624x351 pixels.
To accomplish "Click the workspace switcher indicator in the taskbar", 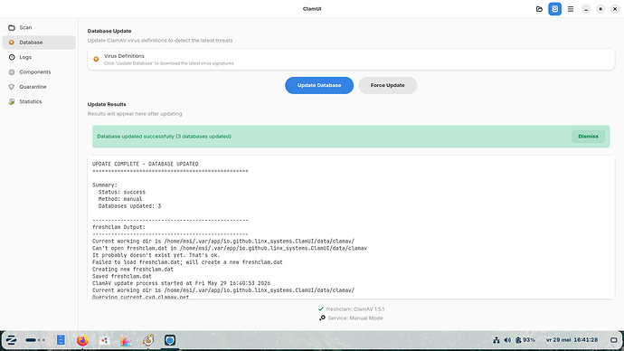I will [x=35, y=340].
